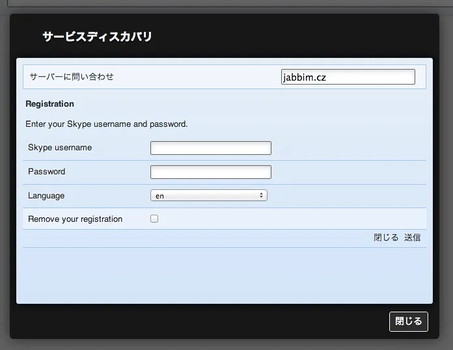Click the 閉じる link beside 送信

(x=386, y=238)
